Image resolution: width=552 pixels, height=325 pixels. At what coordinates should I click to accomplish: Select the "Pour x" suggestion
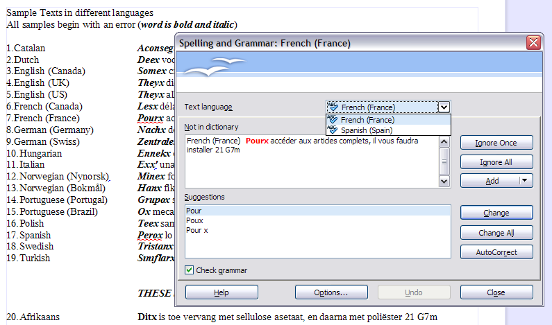[197, 230]
